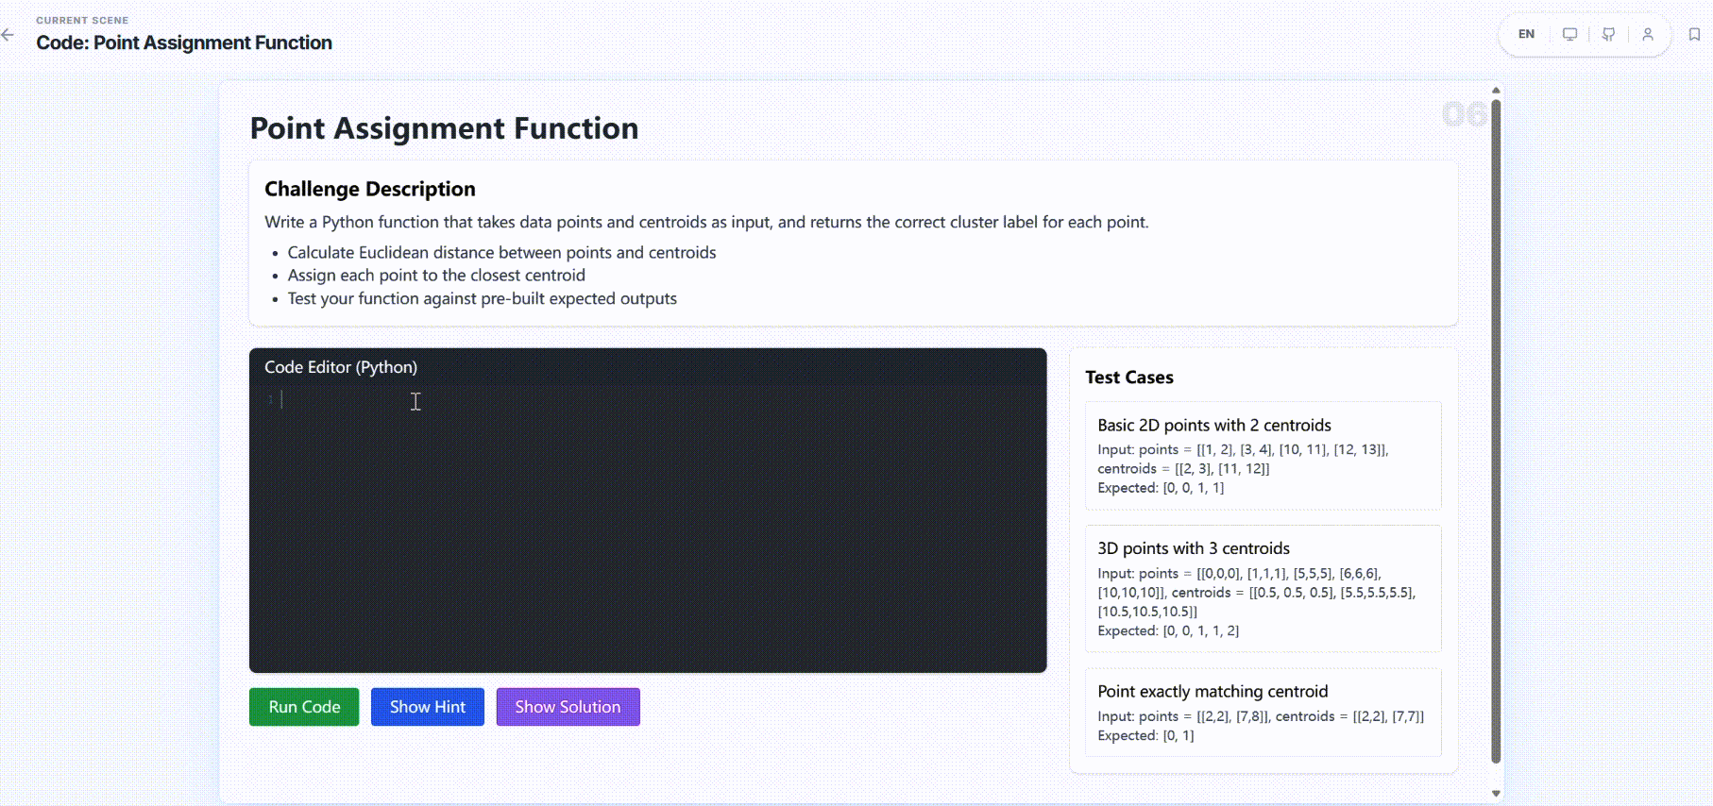Click the vertical scrollbar thumb of the slide
Screen dimensions: 1713x806
(x=1496, y=430)
